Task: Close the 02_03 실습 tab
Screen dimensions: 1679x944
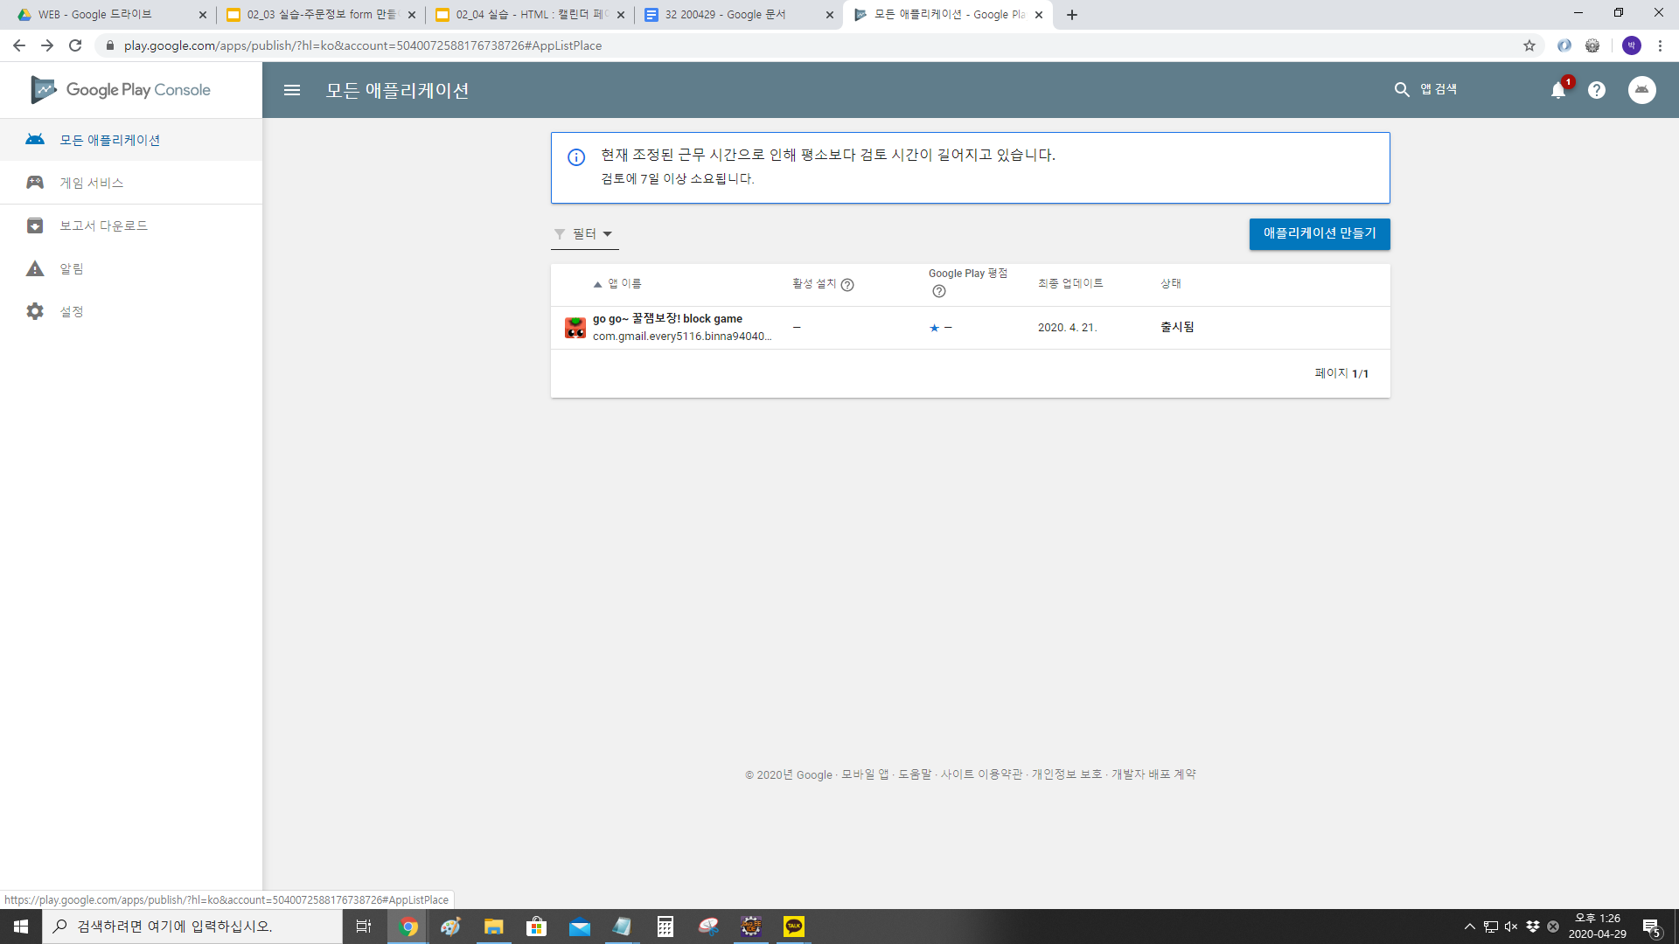Action: pyautogui.click(x=412, y=15)
